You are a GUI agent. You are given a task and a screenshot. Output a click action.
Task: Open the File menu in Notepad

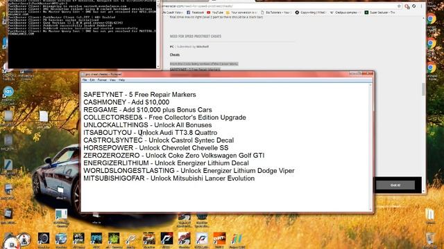(x=85, y=80)
